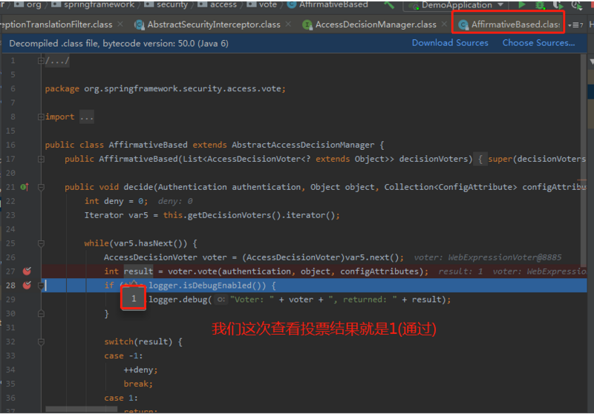Switch to AbstractSecurityInterceptor.class tab
The height and width of the screenshot is (414, 594).
tap(214, 24)
